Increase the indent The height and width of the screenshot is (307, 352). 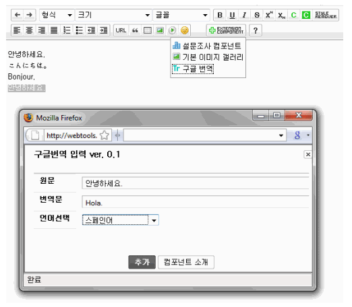(x=104, y=30)
